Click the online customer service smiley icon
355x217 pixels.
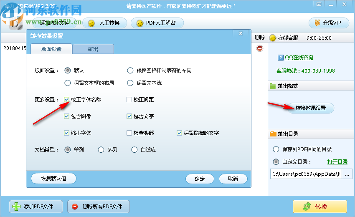click(273, 38)
